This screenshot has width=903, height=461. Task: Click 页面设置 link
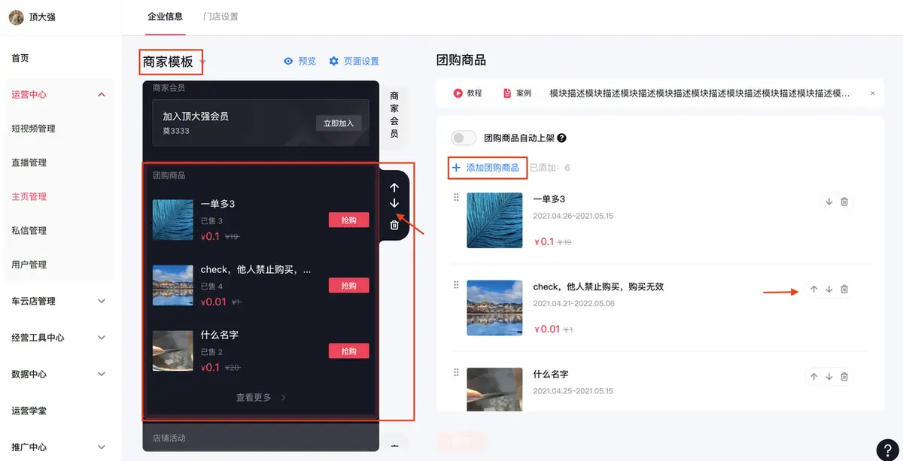[x=361, y=62]
